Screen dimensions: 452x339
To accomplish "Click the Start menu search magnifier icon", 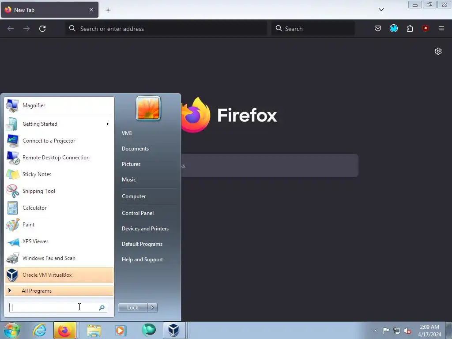I will (x=102, y=308).
